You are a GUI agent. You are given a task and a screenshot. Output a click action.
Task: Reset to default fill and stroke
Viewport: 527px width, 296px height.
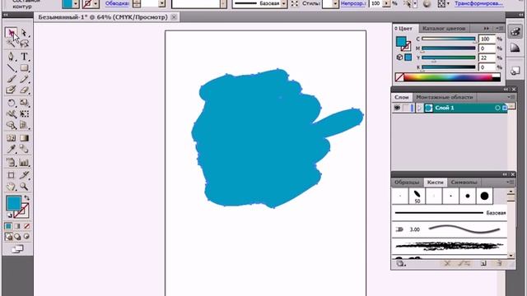click(10, 215)
